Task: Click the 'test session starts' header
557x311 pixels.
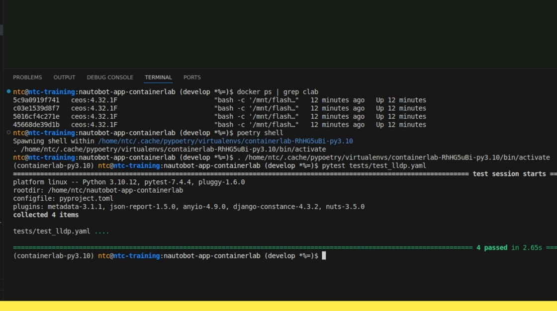Action: pos(509,174)
